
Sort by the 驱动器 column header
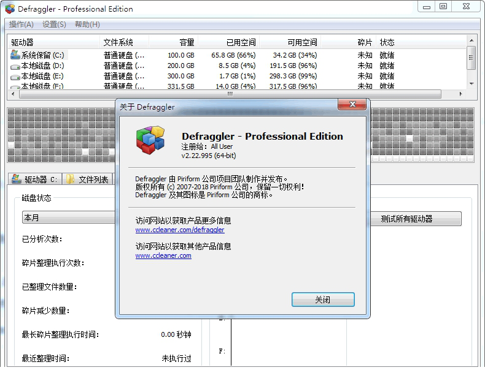coord(53,42)
